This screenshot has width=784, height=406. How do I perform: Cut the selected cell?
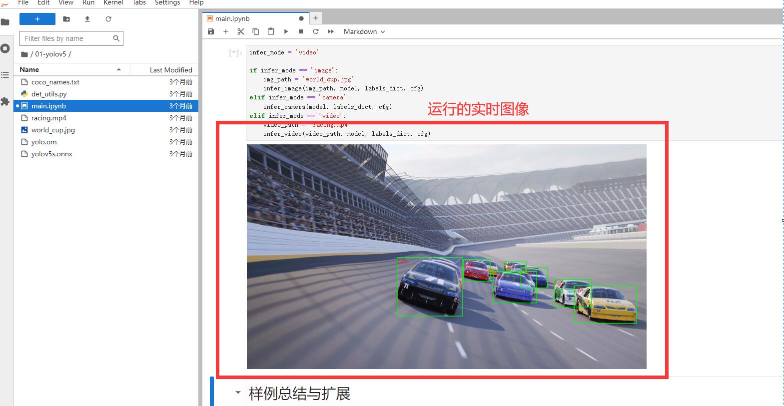(x=241, y=31)
